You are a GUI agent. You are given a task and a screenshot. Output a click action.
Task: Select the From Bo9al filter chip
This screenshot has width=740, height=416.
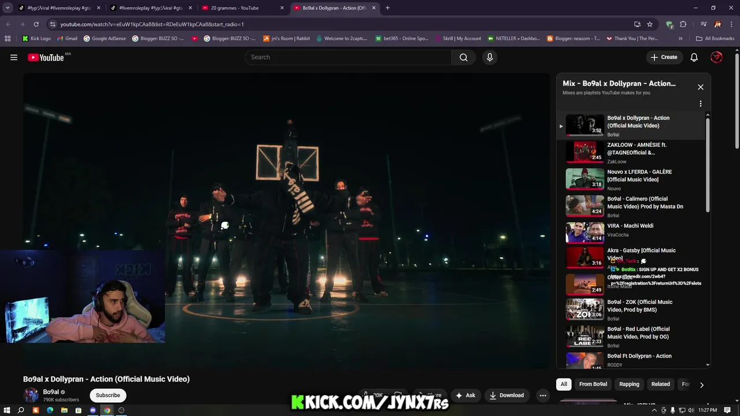coord(593,384)
